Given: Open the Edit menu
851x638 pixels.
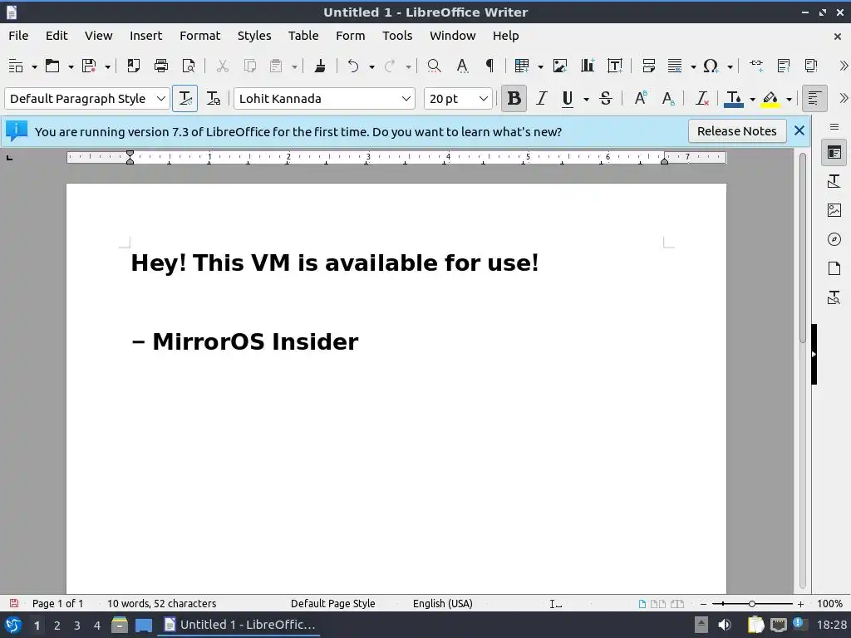Looking at the screenshot, I should 57,36.
